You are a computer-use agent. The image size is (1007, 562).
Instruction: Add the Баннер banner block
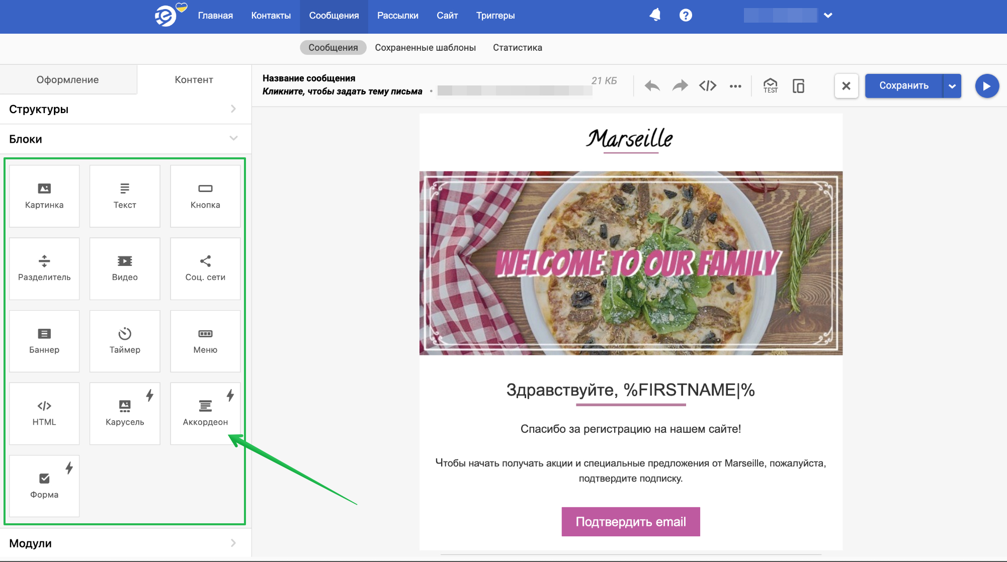coord(44,341)
